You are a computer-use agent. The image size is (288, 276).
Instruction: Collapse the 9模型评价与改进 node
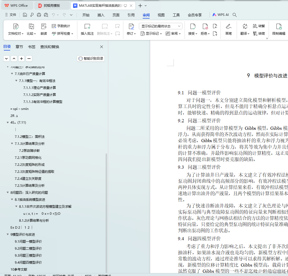click(8, 234)
